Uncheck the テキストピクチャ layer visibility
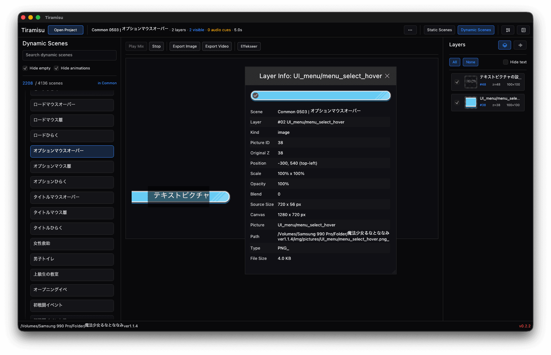 pos(457,82)
